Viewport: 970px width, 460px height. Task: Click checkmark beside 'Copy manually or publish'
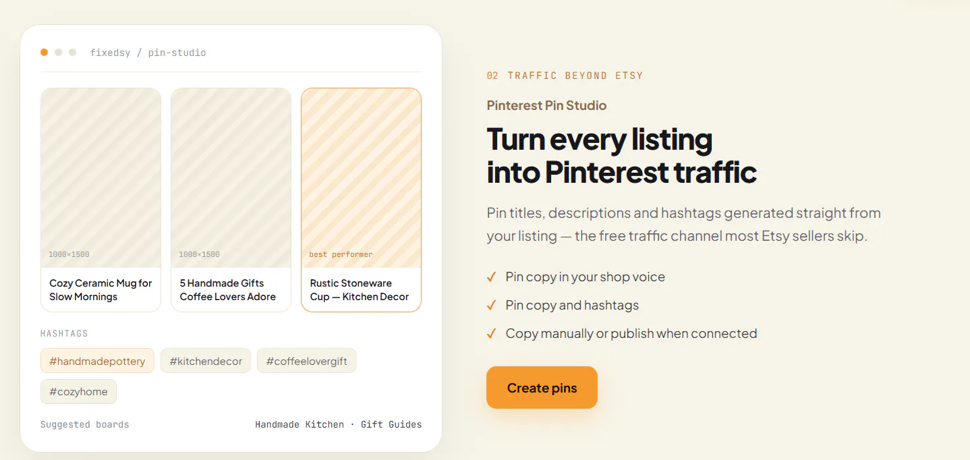click(492, 334)
